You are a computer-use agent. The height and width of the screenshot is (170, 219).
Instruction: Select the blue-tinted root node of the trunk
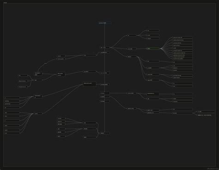click(x=104, y=23)
